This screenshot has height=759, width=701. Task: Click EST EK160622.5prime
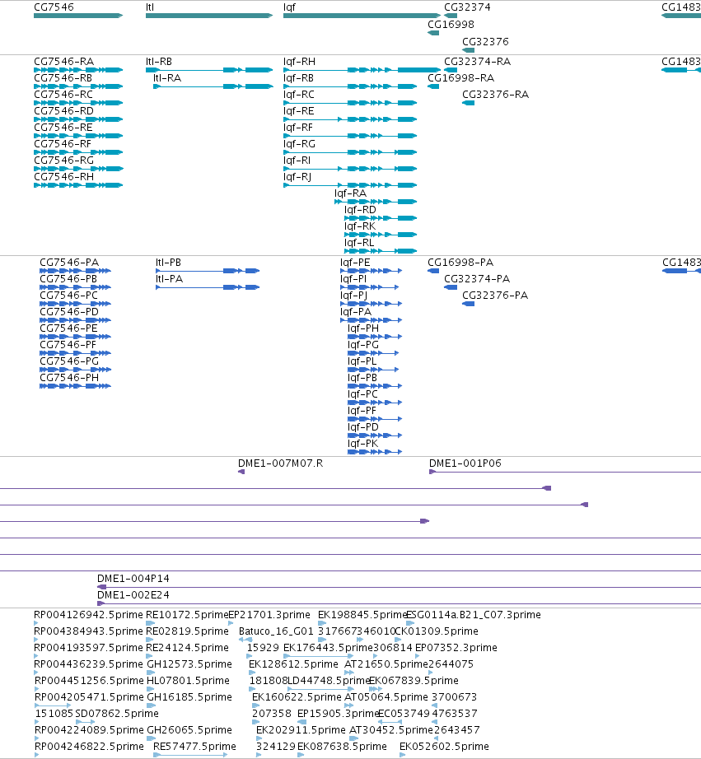click(297, 697)
